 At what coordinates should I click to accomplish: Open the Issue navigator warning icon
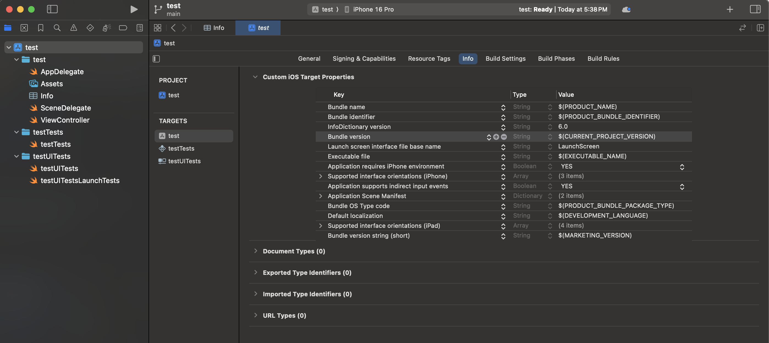pos(73,28)
